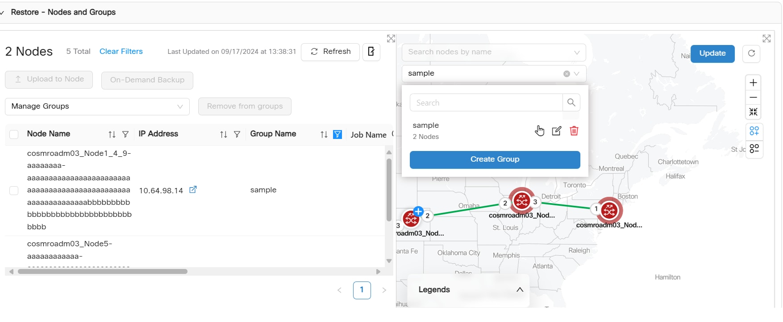Clear the sample selection in the group dropdown
The height and width of the screenshot is (322, 783).
coord(566,74)
